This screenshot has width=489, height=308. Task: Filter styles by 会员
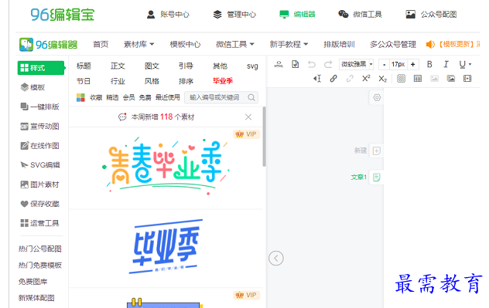click(128, 98)
